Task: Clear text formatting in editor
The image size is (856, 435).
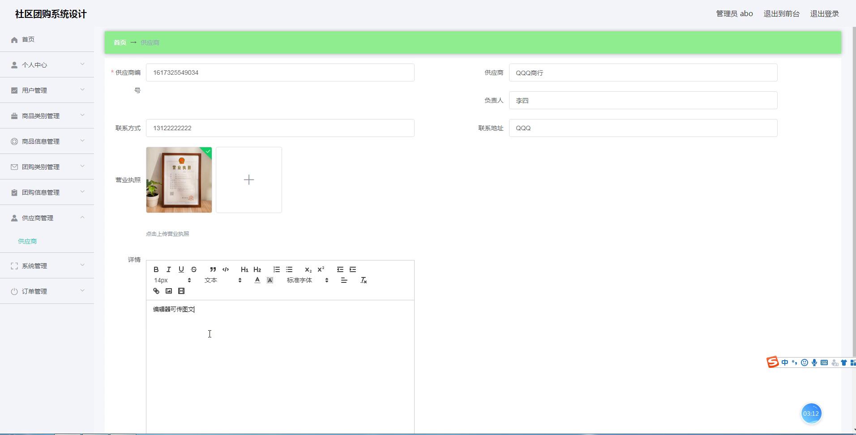Action: click(364, 280)
